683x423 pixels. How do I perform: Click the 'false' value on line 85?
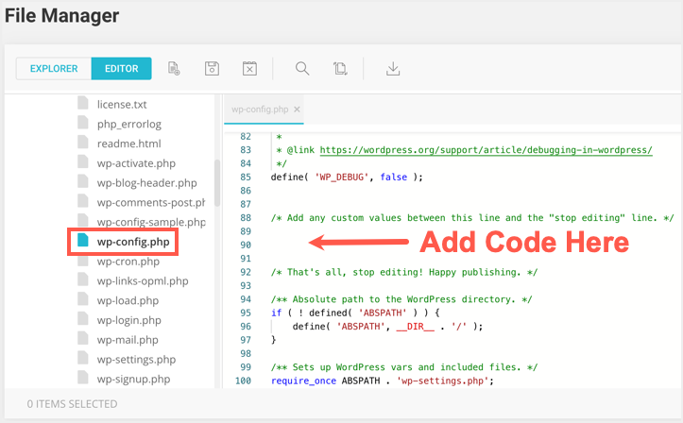[393, 178]
